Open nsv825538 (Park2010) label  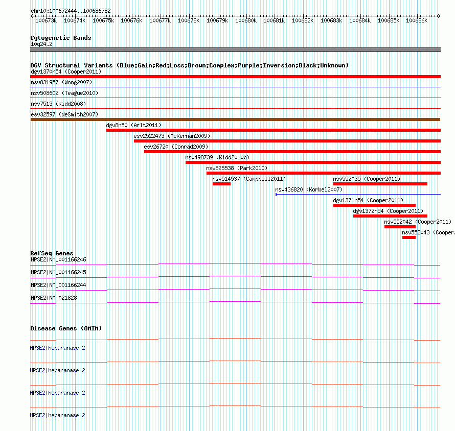(237, 168)
